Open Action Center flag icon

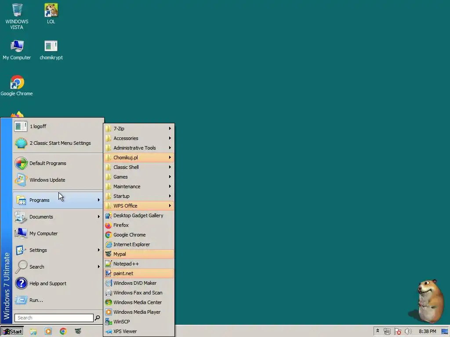(397, 332)
